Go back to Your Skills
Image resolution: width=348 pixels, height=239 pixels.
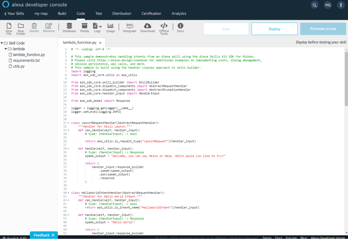[x=14, y=14]
